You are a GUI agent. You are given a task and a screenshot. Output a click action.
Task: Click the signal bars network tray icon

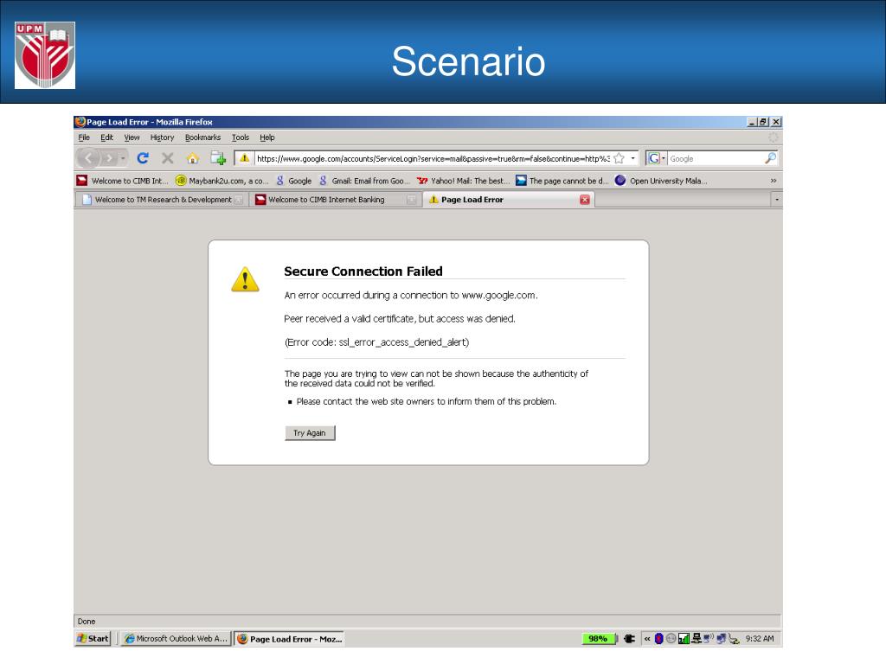[x=684, y=639]
